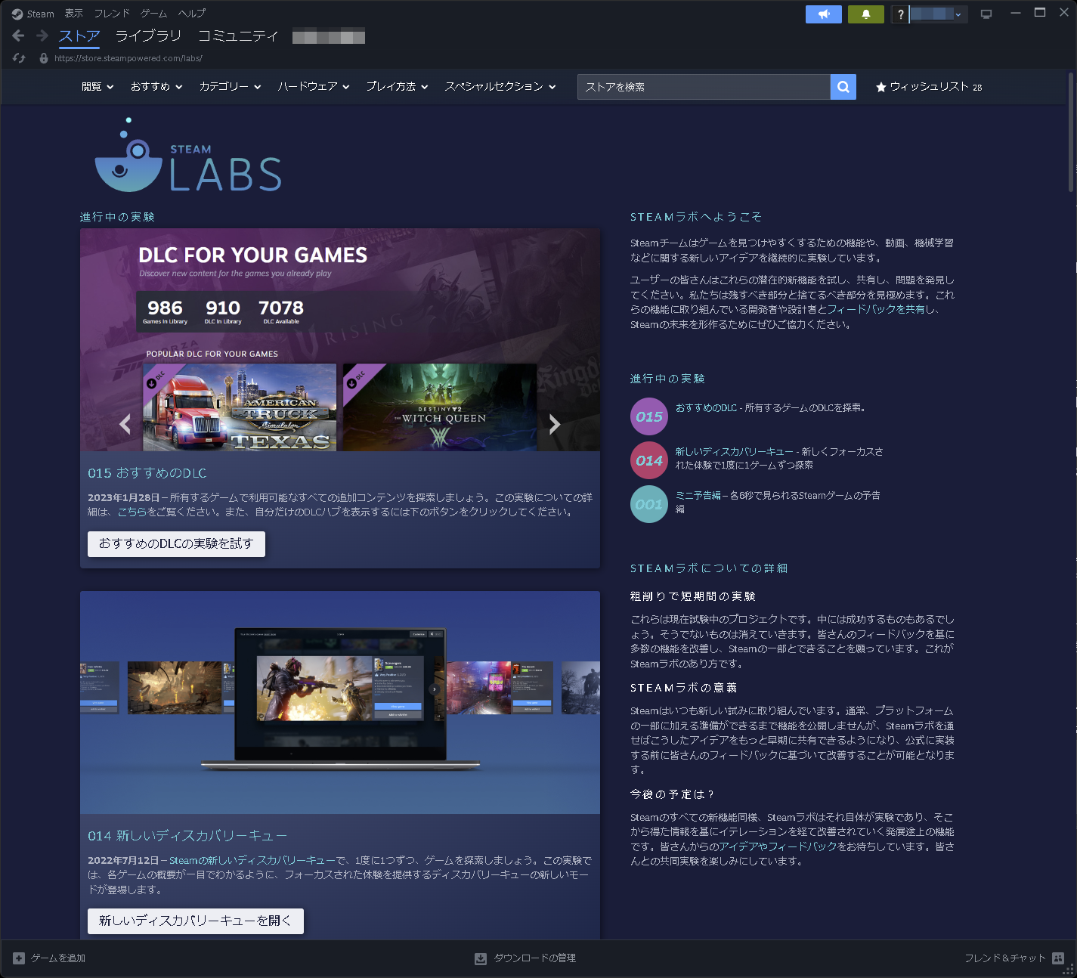Viewport: 1077px width, 978px height.
Task: Click the blue magnifier search button
Action: pos(843,87)
